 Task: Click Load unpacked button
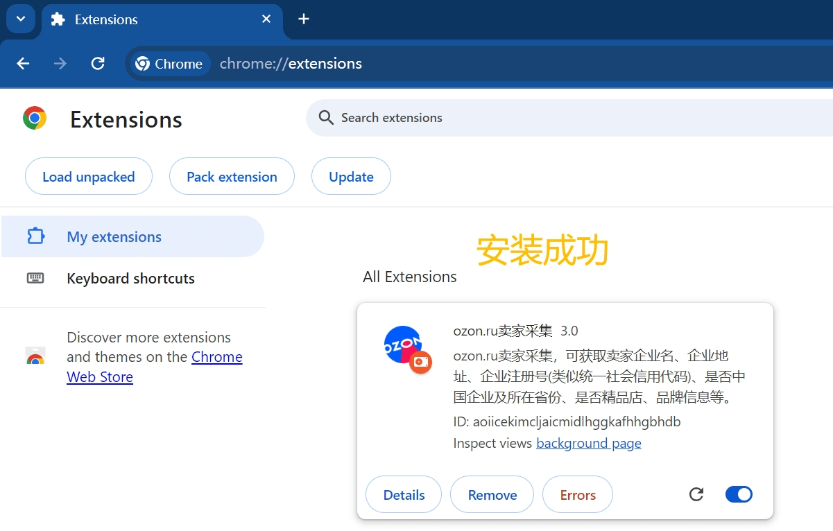tap(89, 177)
